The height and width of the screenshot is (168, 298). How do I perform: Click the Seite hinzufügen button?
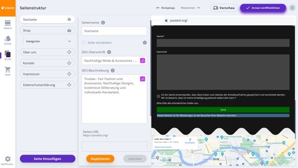point(48,158)
